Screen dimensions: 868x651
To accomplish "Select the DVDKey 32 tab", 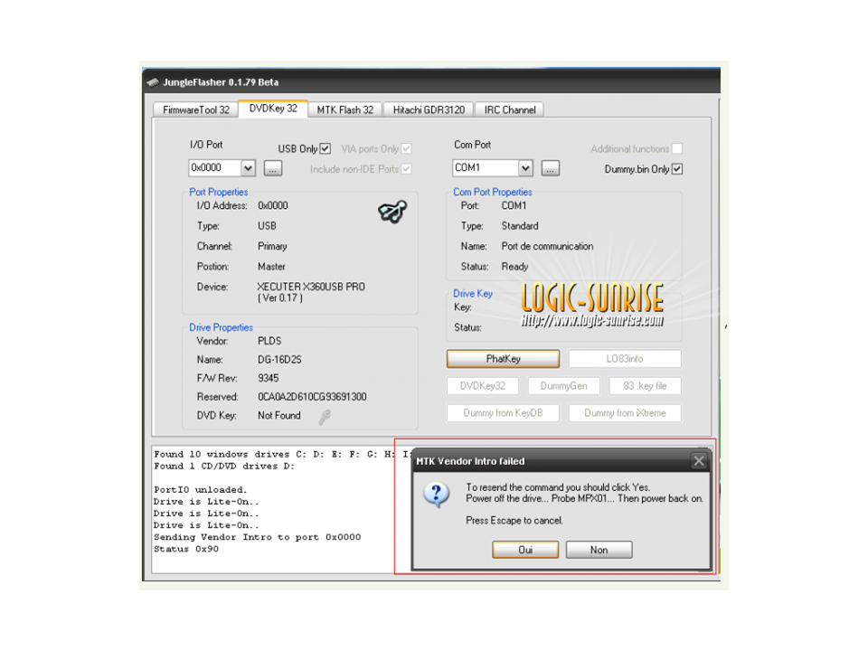I will click(273, 108).
